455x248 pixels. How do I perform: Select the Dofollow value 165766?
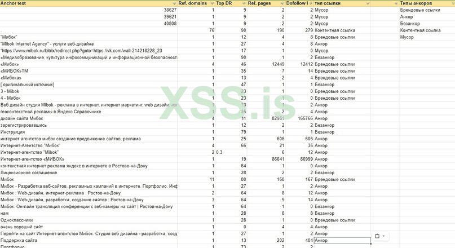[299, 118]
